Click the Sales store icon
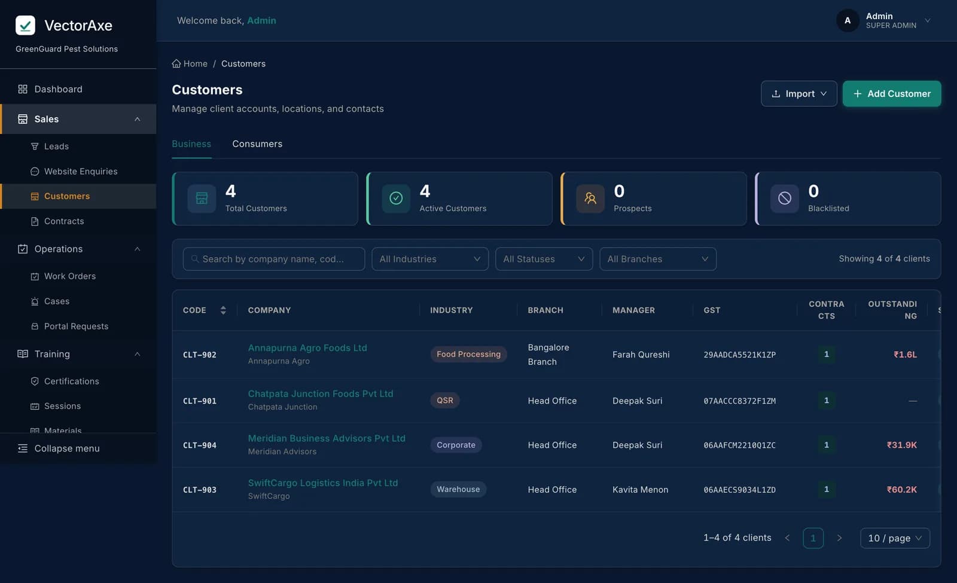 click(23, 119)
